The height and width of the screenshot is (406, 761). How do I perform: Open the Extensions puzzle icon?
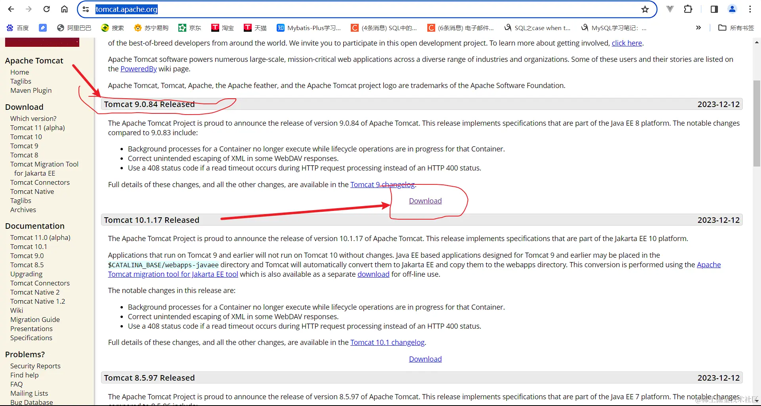pos(688,9)
